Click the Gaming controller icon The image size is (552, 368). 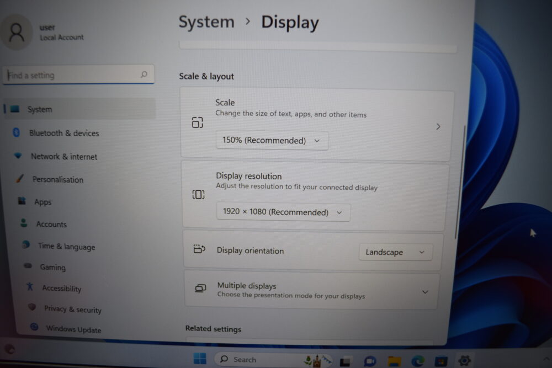point(28,265)
